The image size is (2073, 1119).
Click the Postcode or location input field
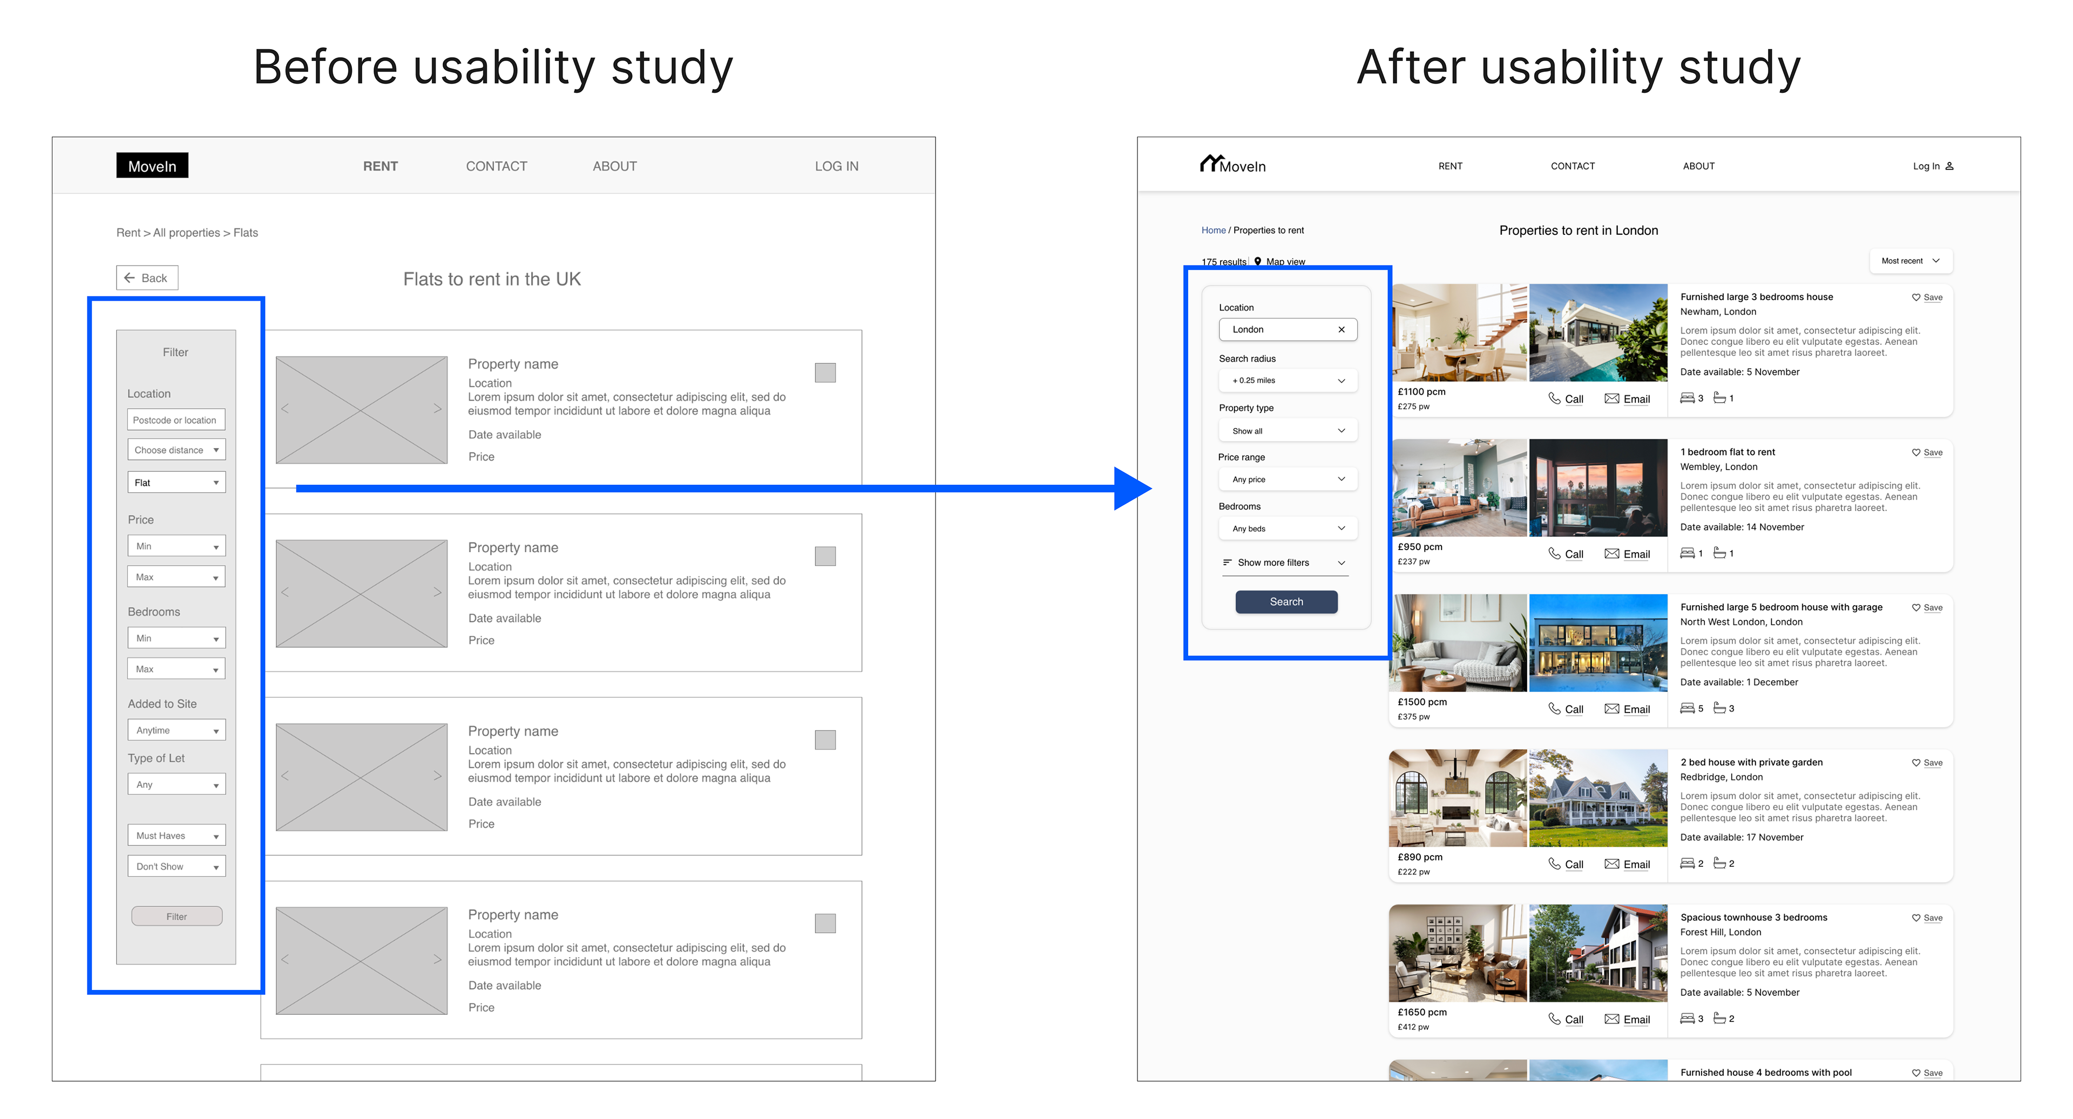click(176, 419)
